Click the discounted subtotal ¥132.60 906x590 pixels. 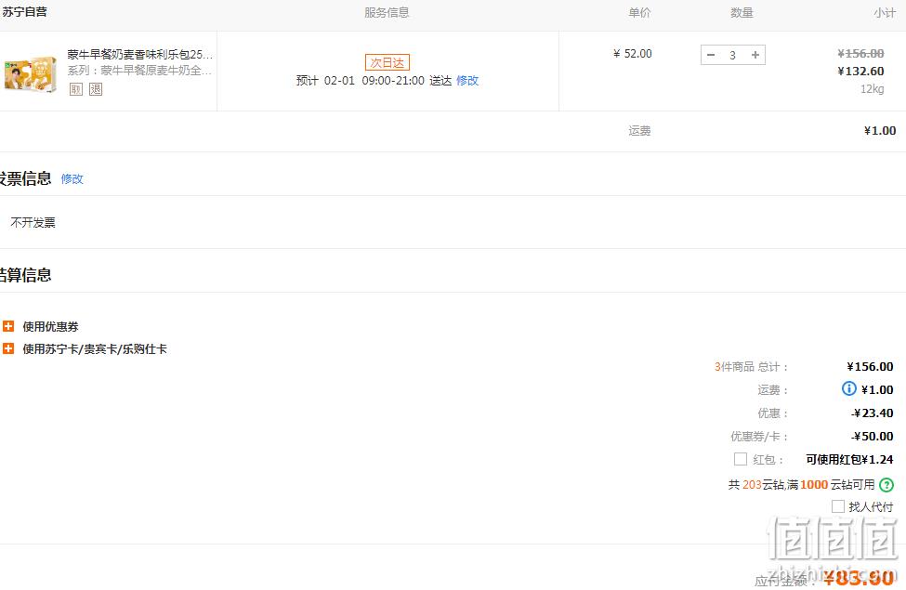click(x=860, y=71)
